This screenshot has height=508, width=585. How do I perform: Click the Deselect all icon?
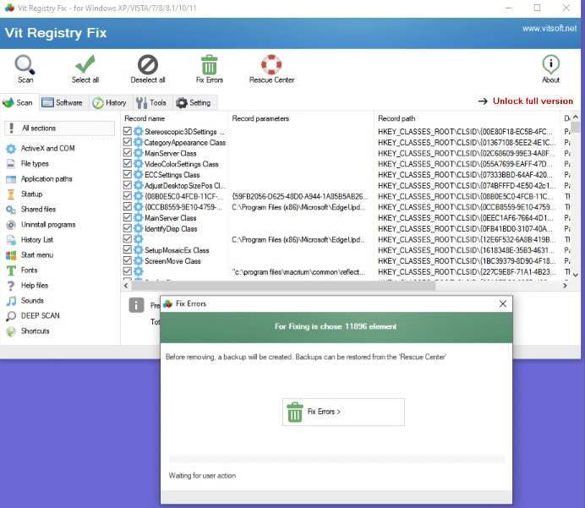148,67
